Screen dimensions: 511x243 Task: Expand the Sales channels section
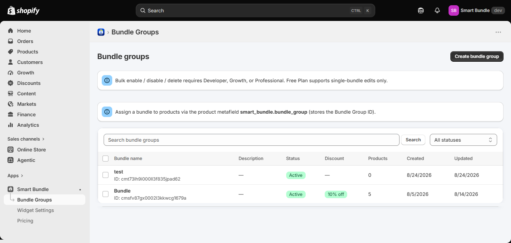point(26,139)
